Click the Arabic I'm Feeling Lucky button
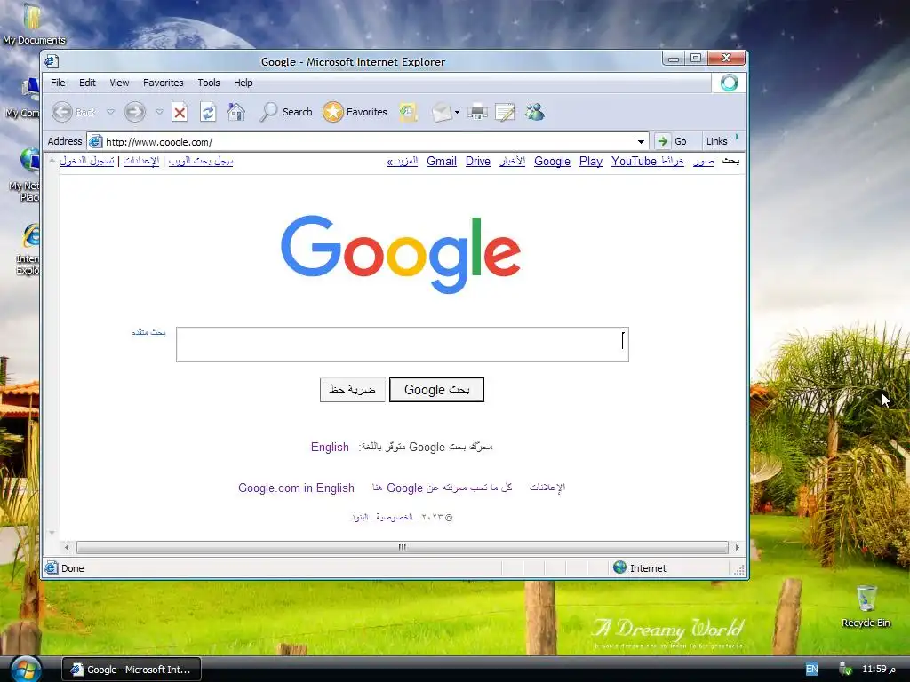This screenshot has width=910, height=682. 352,390
